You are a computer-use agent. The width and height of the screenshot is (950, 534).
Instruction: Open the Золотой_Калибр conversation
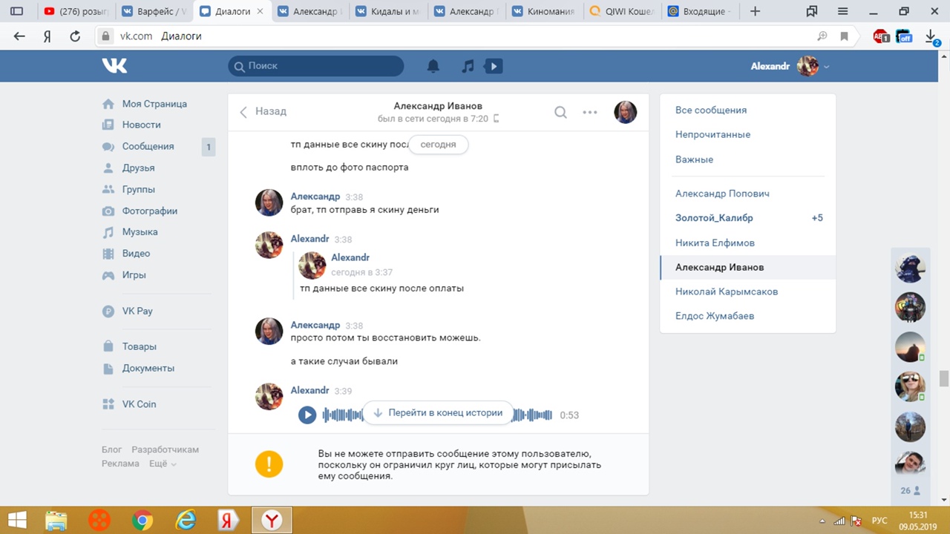714,218
